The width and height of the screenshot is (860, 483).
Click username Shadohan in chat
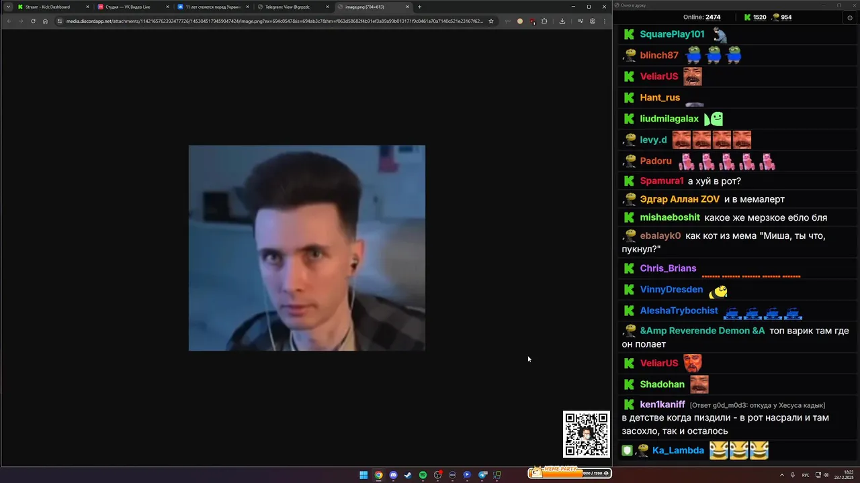pos(662,384)
